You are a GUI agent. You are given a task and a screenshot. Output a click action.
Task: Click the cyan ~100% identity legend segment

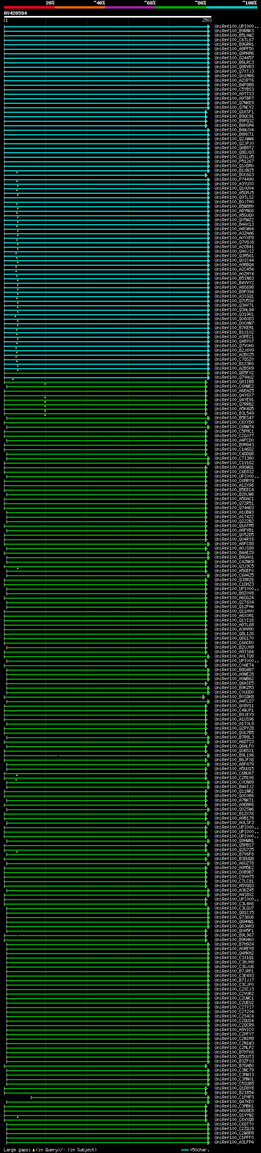(232, 7)
